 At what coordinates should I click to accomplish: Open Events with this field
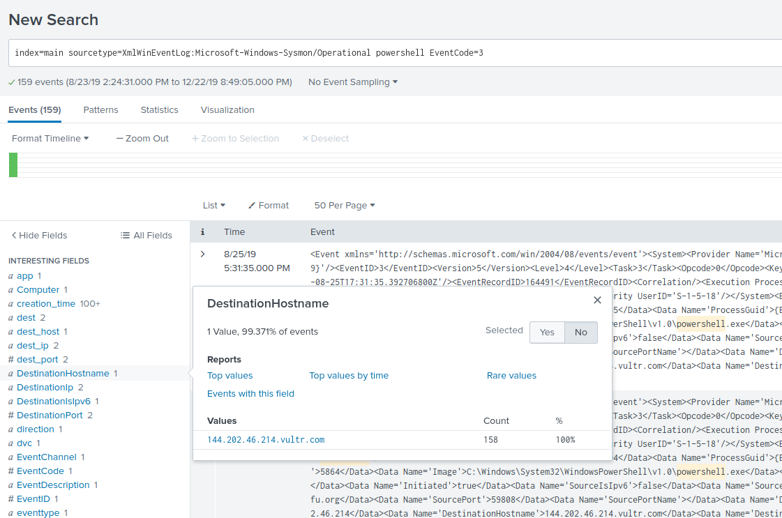(250, 393)
